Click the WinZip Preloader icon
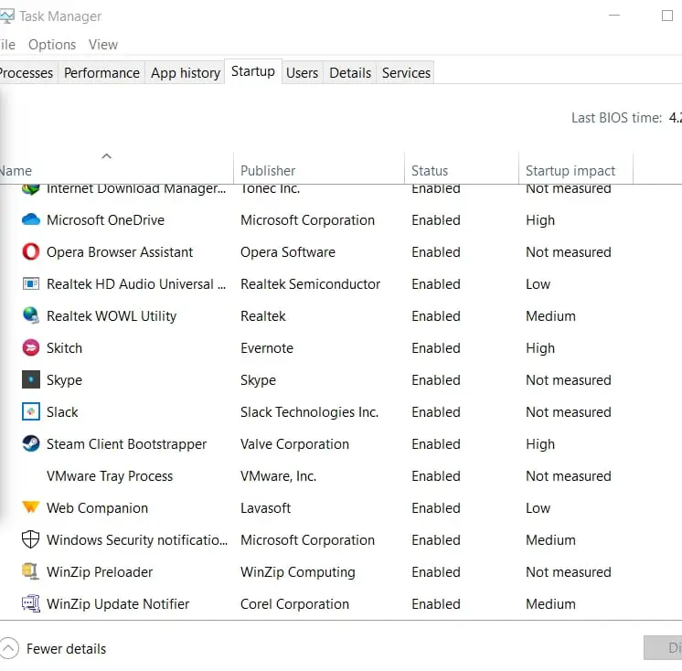The image size is (682, 671). (x=31, y=571)
